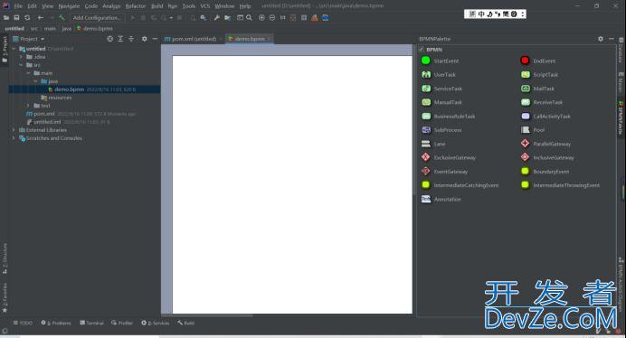Screen dimensions: 626x338
Task: Select ManualTask palette element
Action: [441, 102]
